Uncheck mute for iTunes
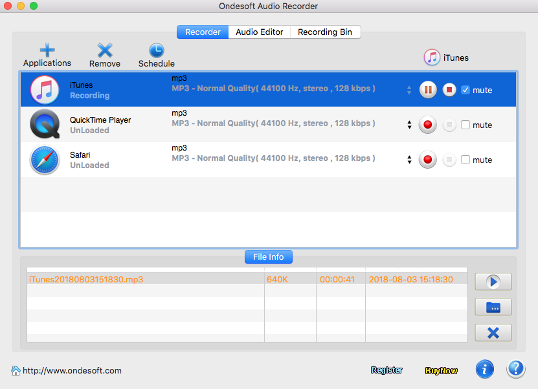The image size is (538, 389). tap(465, 90)
